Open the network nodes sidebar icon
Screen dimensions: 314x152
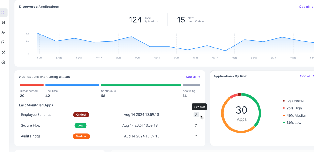point(3,52)
